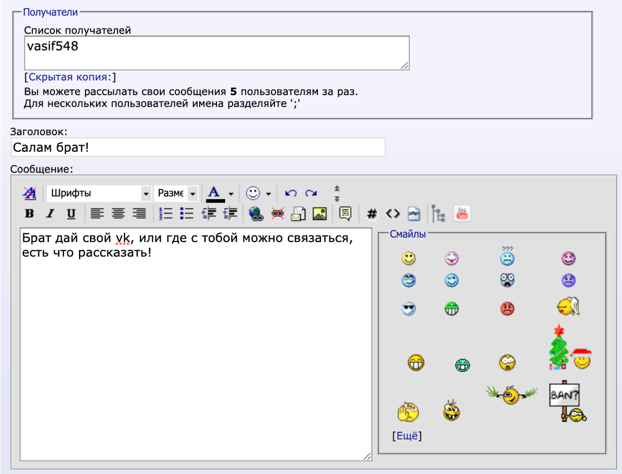
Task: Toggle italic formatting
Action: click(x=50, y=214)
